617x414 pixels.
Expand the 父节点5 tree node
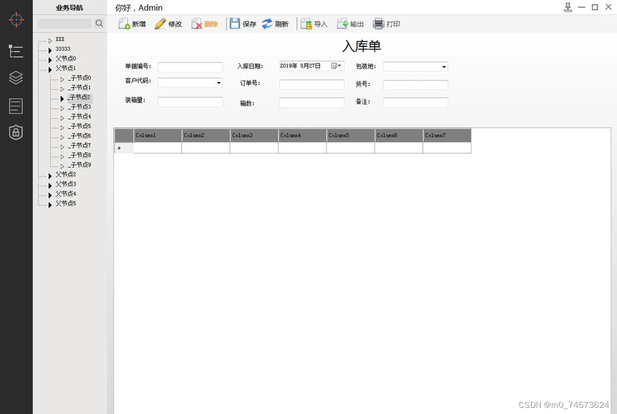tap(50, 205)
